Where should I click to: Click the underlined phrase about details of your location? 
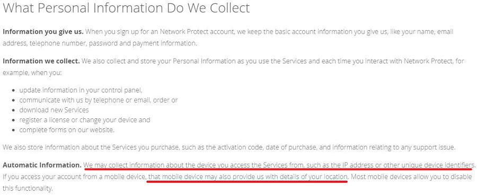(247, 177)
